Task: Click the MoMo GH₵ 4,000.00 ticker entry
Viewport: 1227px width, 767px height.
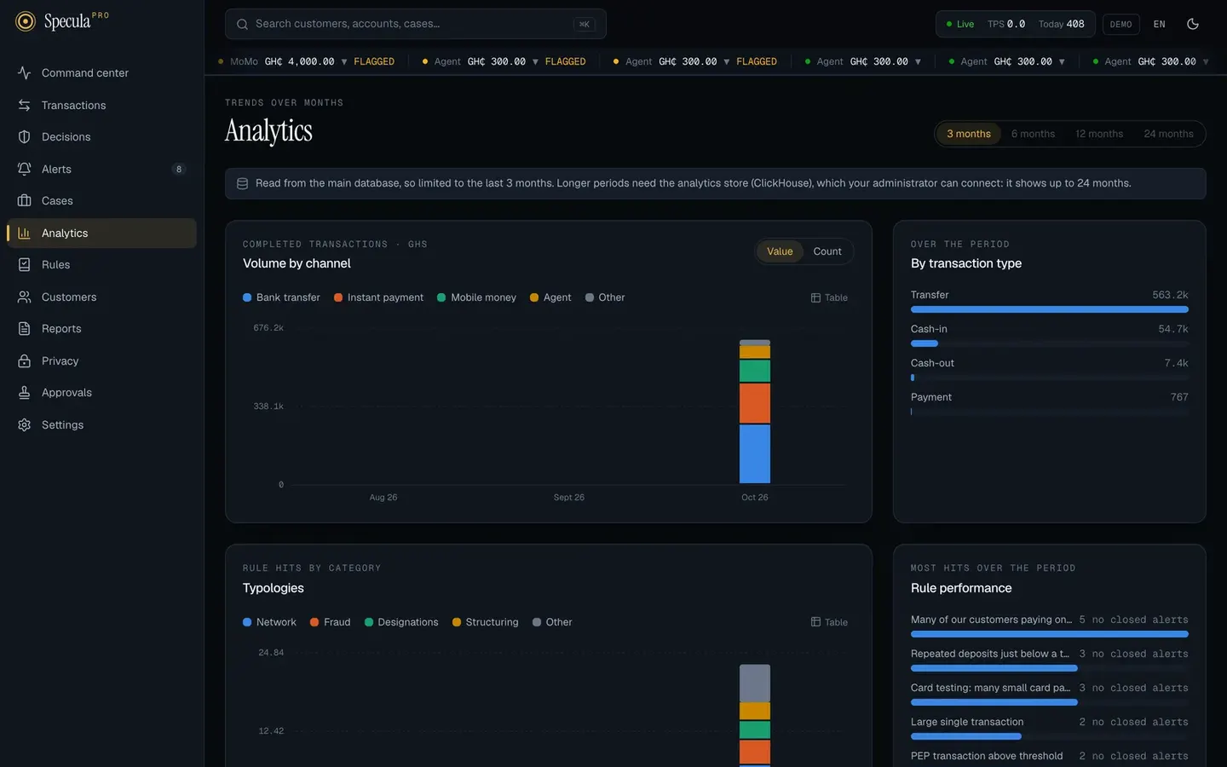Action: 306,61
